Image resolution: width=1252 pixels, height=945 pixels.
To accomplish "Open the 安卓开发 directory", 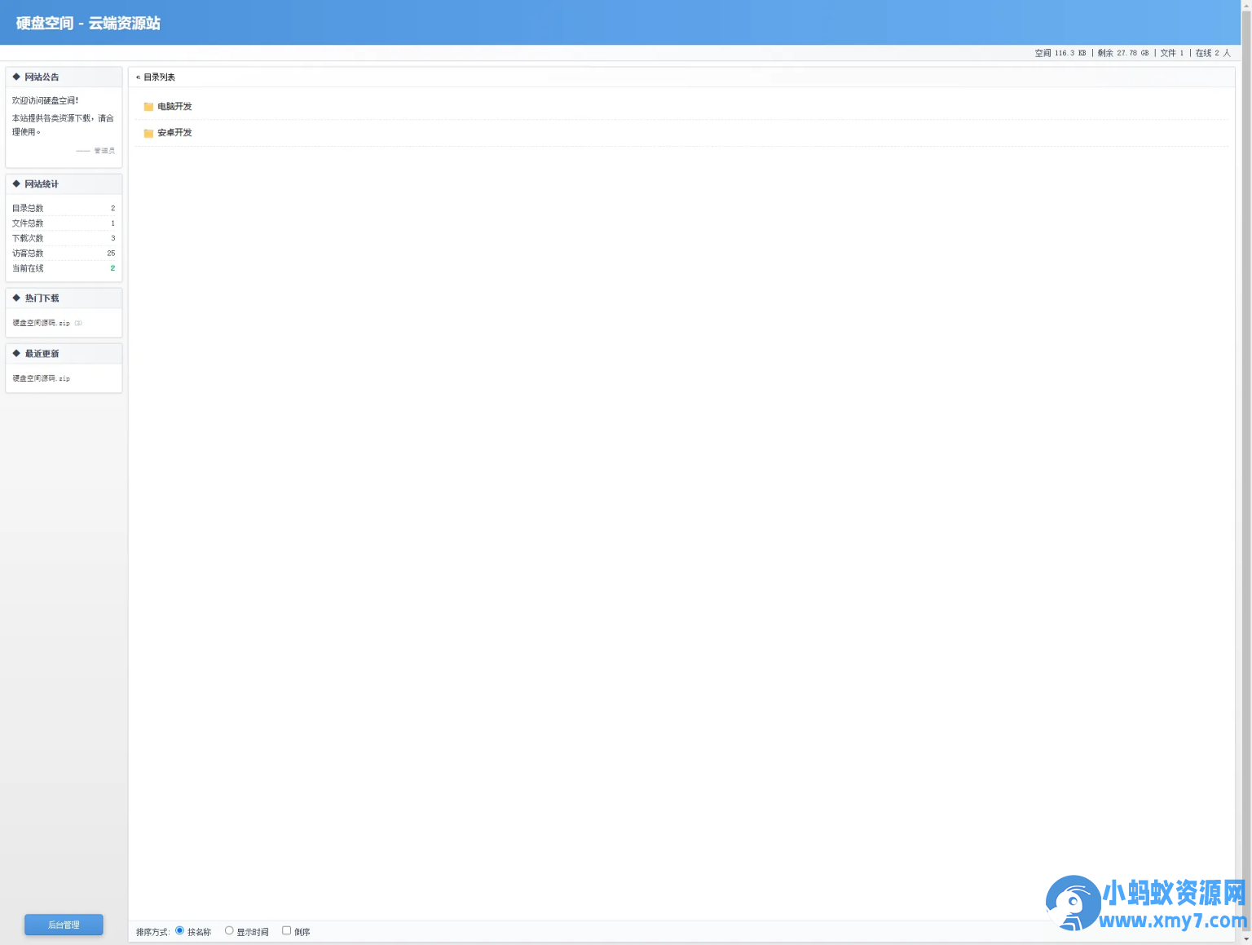I will click(x=174, y=133).
